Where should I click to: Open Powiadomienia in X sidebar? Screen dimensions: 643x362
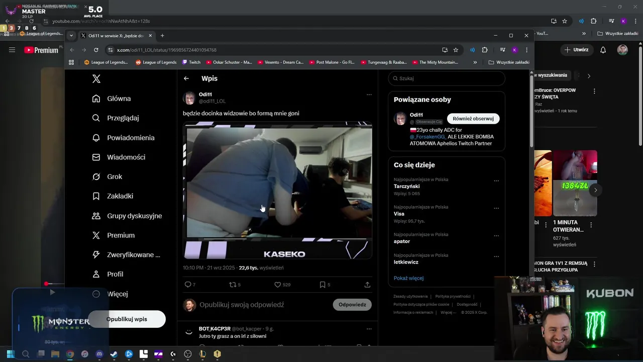tap(123, 138)
